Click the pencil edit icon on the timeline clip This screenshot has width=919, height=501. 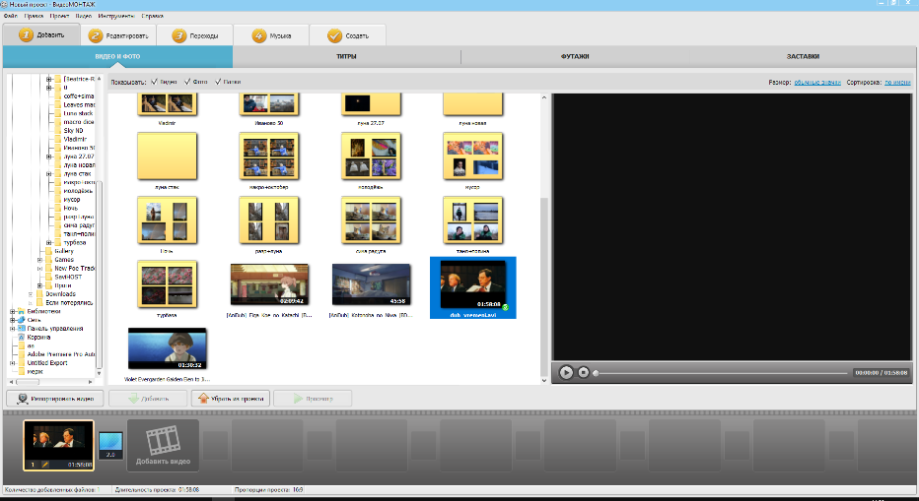point(45,464)
